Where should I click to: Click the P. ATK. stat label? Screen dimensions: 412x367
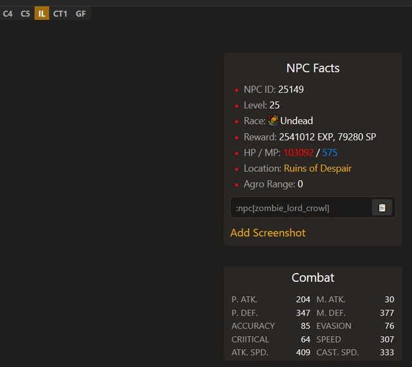tap(245, 299)
